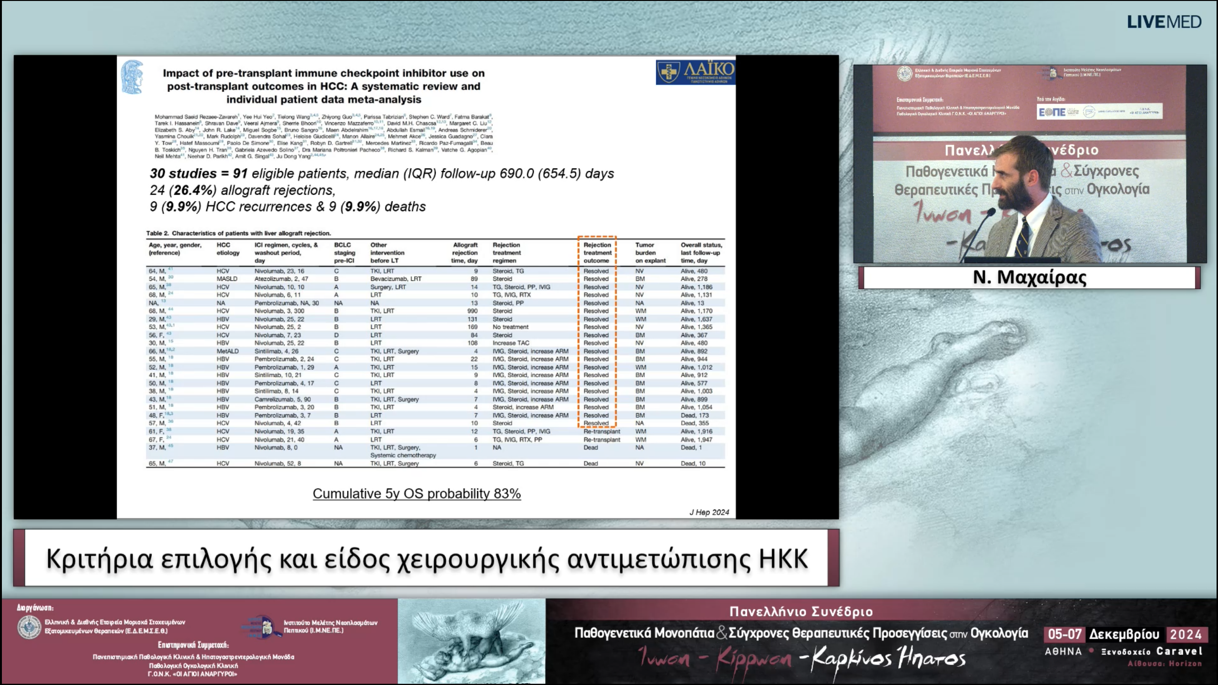Click 'Systemic chemotherapy' in intervention column

click(x=403, y=455)
